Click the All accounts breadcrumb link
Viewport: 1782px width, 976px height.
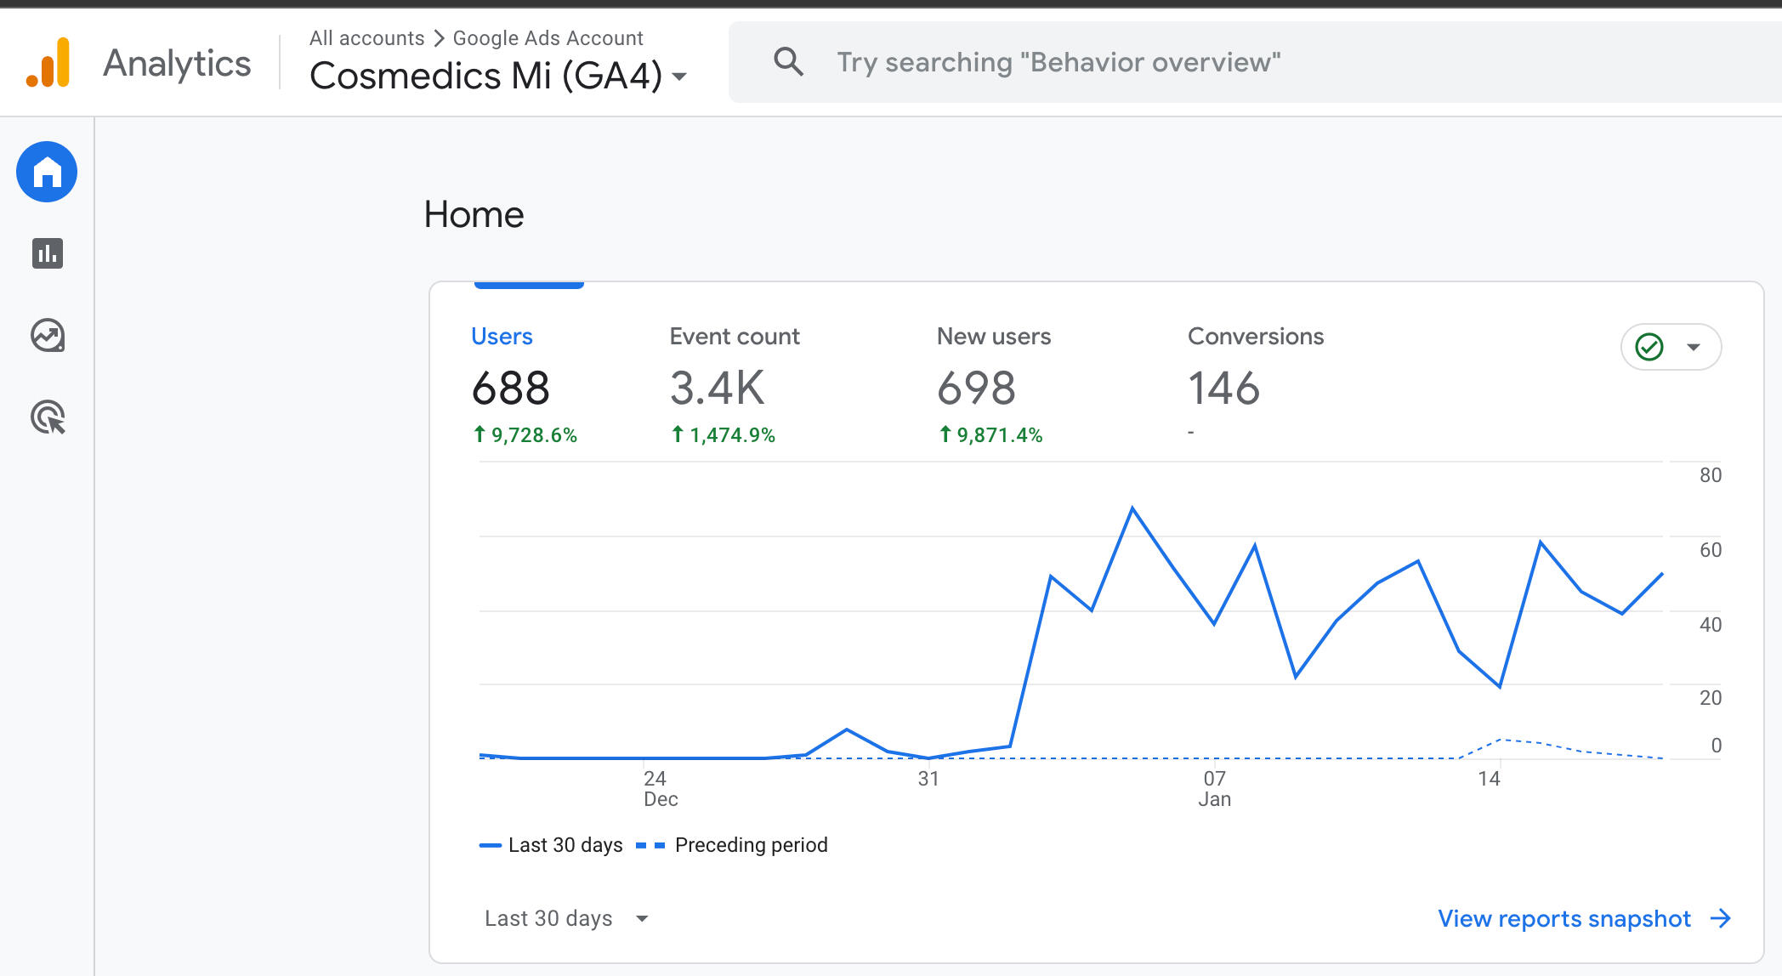point(366,38)
